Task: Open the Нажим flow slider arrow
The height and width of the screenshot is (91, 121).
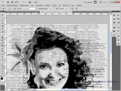Action: [70, 9]
